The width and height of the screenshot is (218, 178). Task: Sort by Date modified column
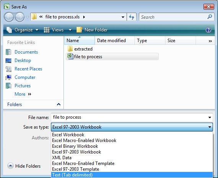point(115,41)
